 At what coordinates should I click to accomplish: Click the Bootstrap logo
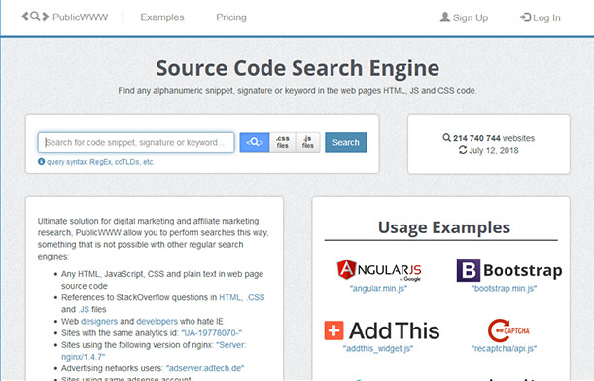[x=509, y=270]
